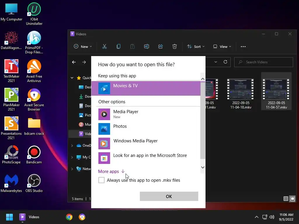Viewport: 299px width, 224px height.
Task: Refresh the Videos folder
Action: click(225, 62)
